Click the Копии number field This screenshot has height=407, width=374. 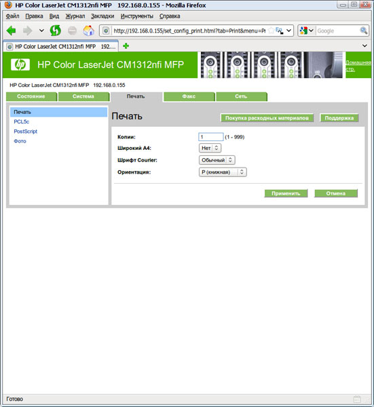(210, 137)
